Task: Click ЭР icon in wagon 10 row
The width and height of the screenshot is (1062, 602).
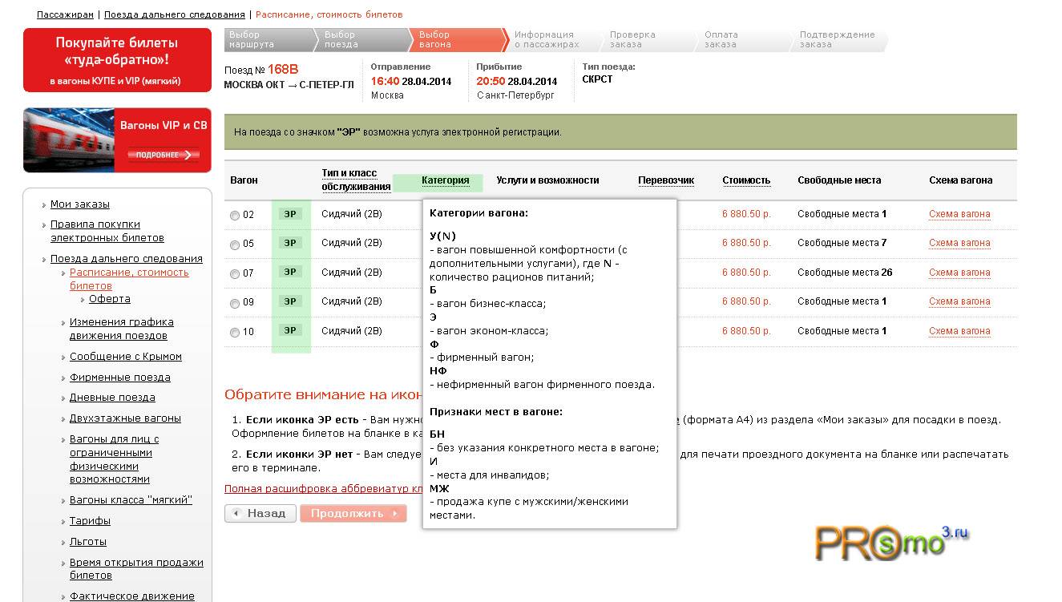Action: coord(290,331)
